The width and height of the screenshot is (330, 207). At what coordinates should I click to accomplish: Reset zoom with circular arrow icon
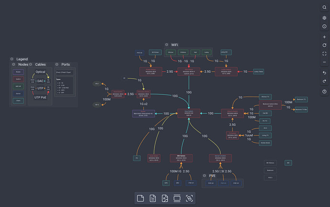[x=324, y=45]
